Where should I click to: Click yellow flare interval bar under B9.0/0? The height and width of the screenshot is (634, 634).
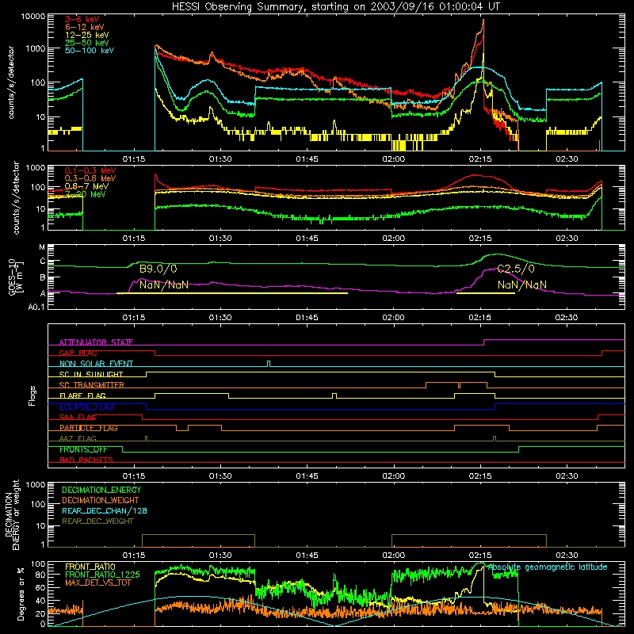pos(232,293)
